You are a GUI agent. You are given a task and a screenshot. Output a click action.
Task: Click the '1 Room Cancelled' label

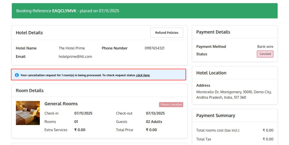point(171,104)
